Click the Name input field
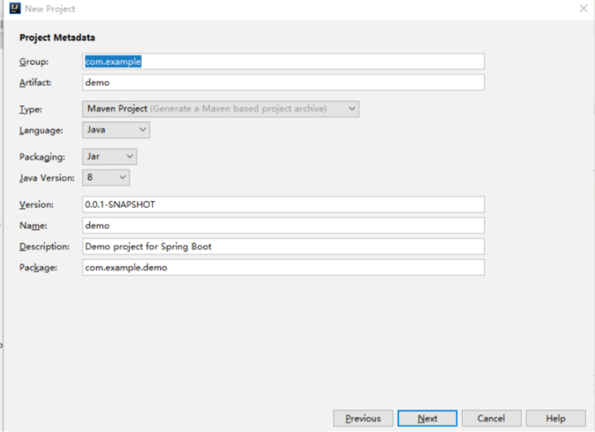 coord(283,226)
